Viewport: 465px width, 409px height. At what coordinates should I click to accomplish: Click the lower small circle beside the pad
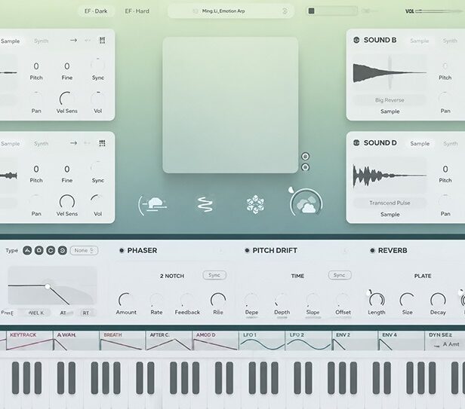click(305, 167)
